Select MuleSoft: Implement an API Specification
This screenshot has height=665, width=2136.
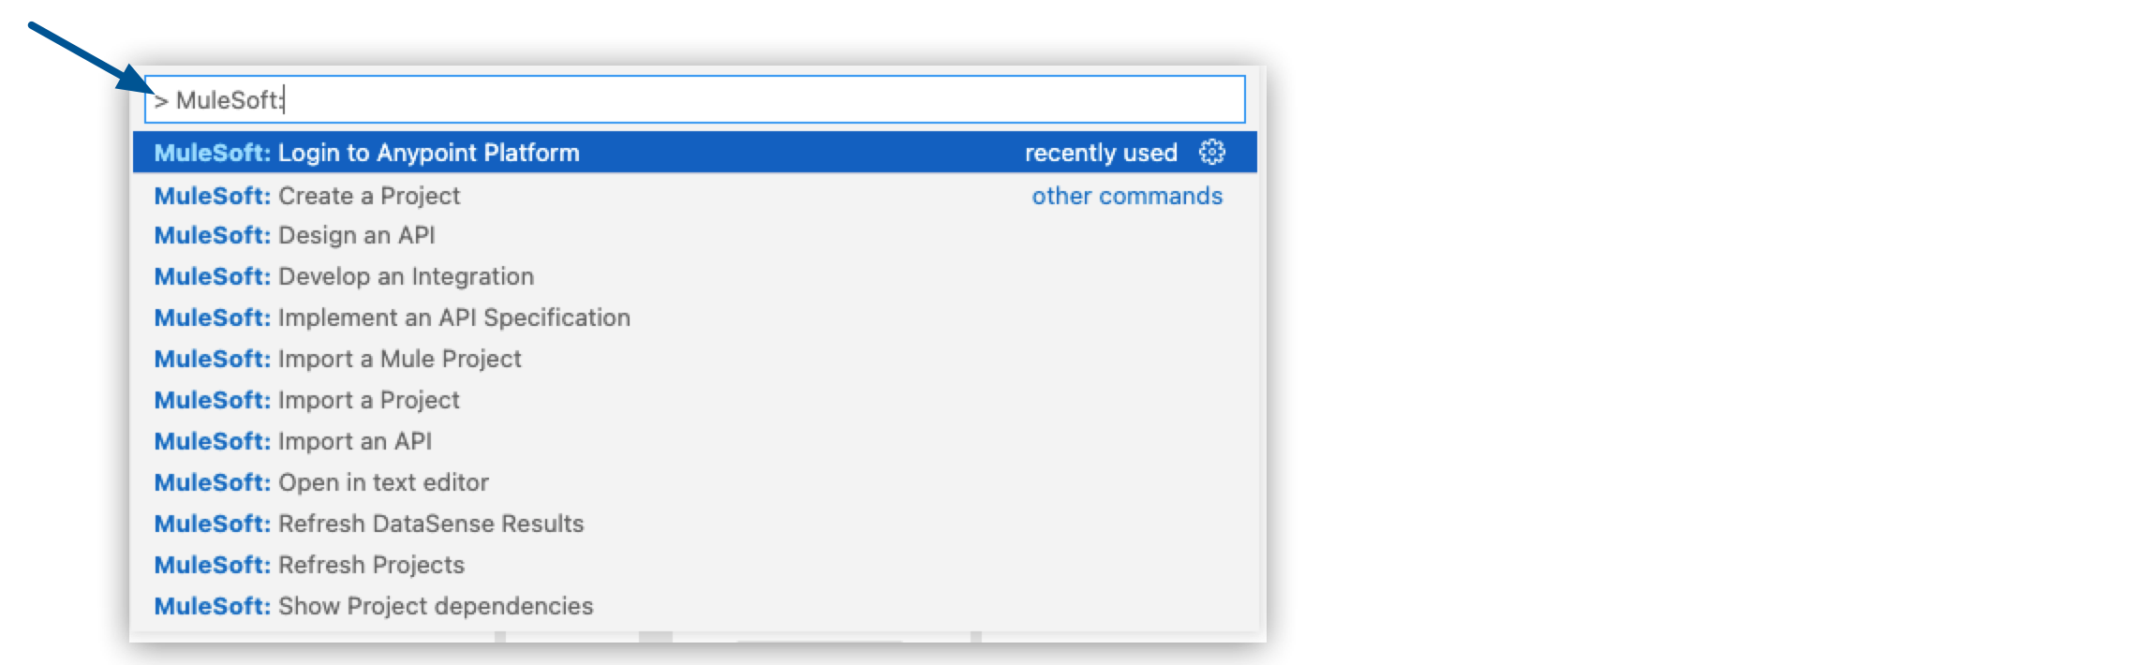click(392, 318)
